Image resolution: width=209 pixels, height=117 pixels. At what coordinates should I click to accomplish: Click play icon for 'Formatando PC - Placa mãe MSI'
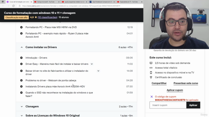pos(21,27)
